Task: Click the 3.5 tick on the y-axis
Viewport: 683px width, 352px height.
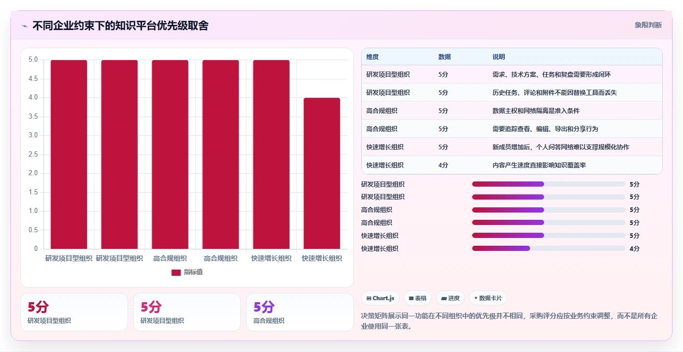Action: click(x=33, y=117)
